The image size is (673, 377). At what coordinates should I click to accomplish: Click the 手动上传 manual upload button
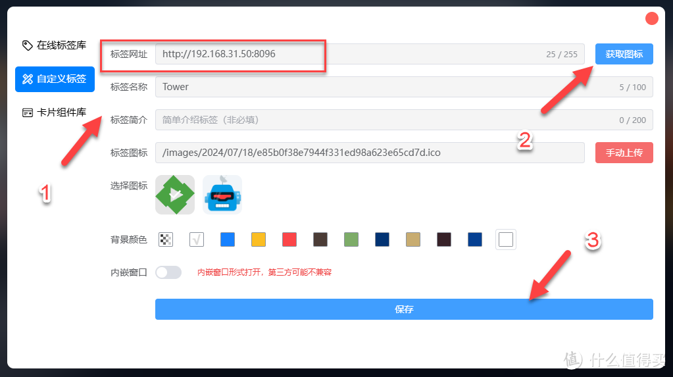pos(624,153)
